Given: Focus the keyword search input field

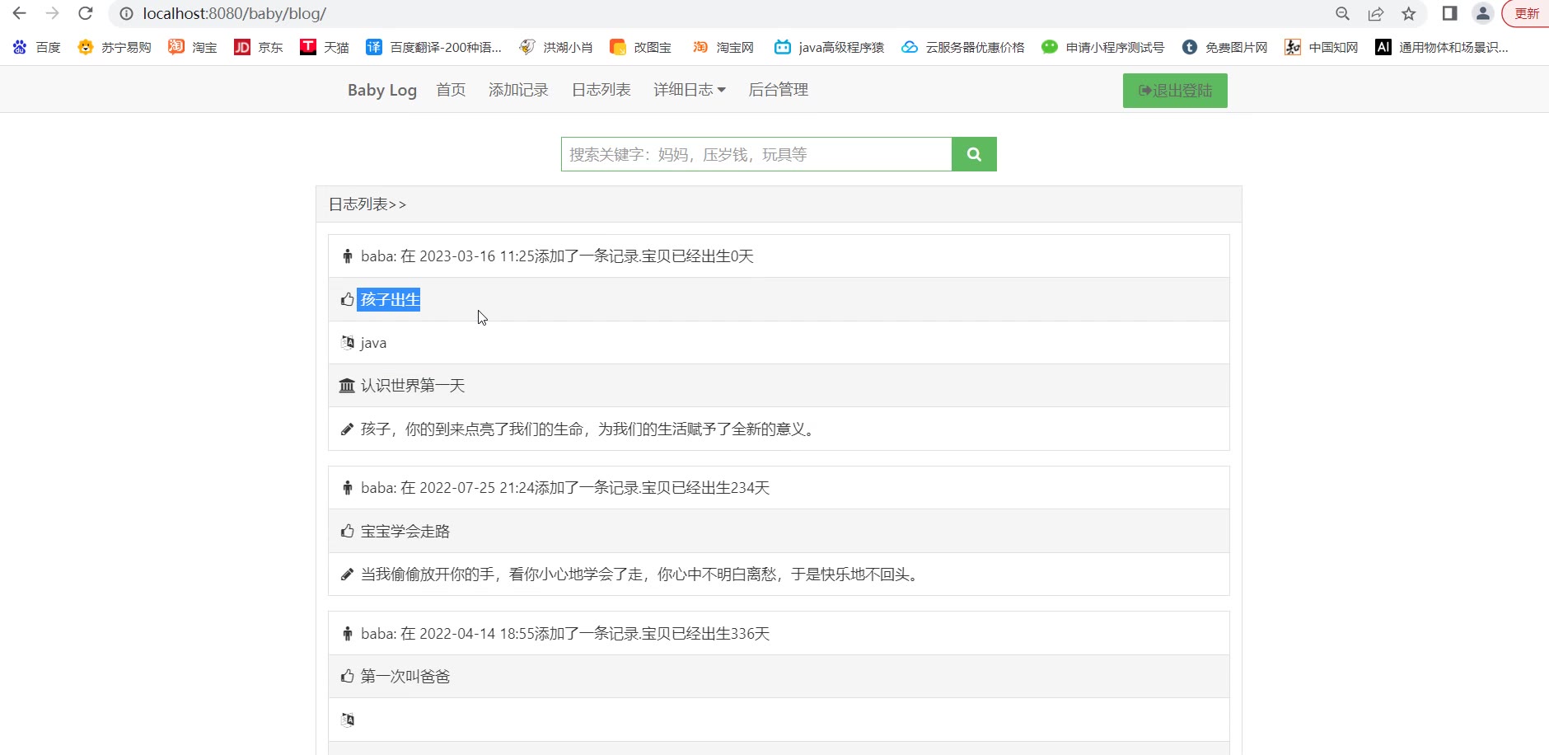Looking at the screenshot, I should pos(756,154).
